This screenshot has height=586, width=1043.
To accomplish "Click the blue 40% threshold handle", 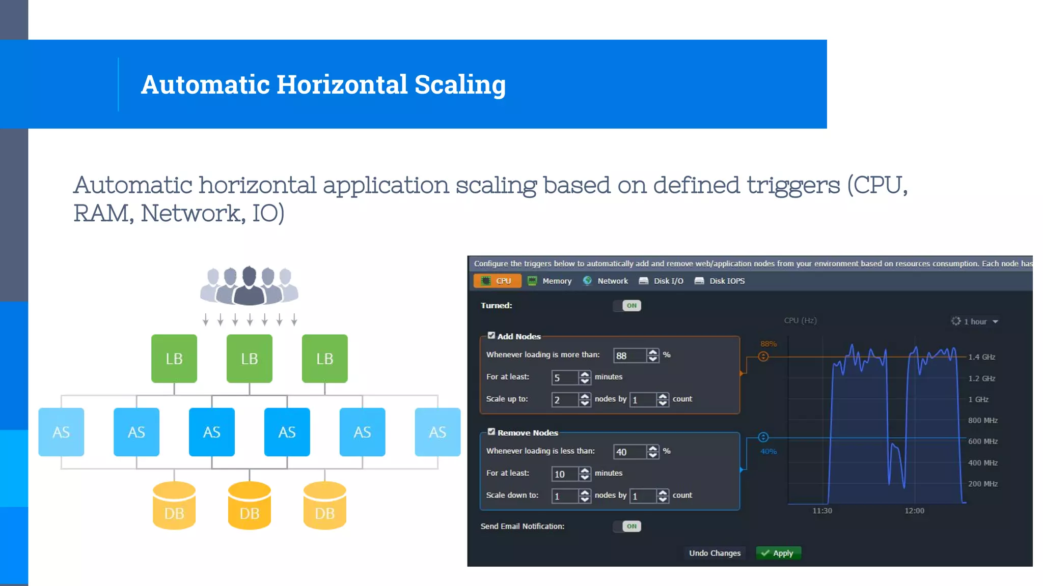I will tap(763, 437).
